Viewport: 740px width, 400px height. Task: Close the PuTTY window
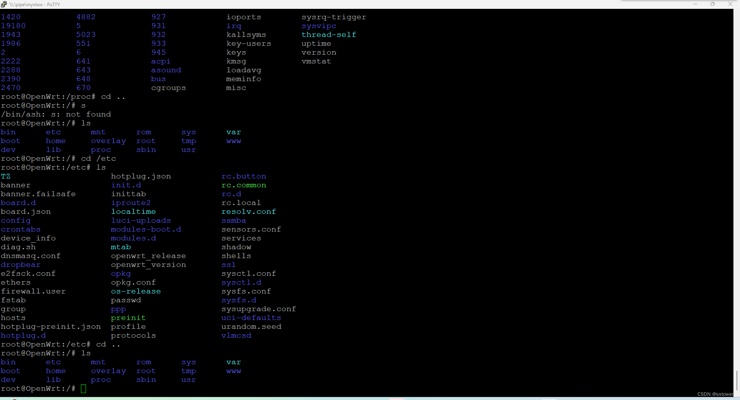pos(730,4)
